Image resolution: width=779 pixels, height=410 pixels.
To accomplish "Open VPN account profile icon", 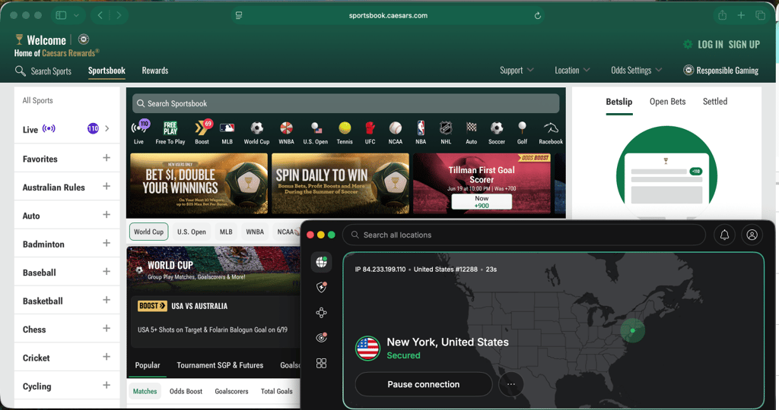I will (752, 235).
